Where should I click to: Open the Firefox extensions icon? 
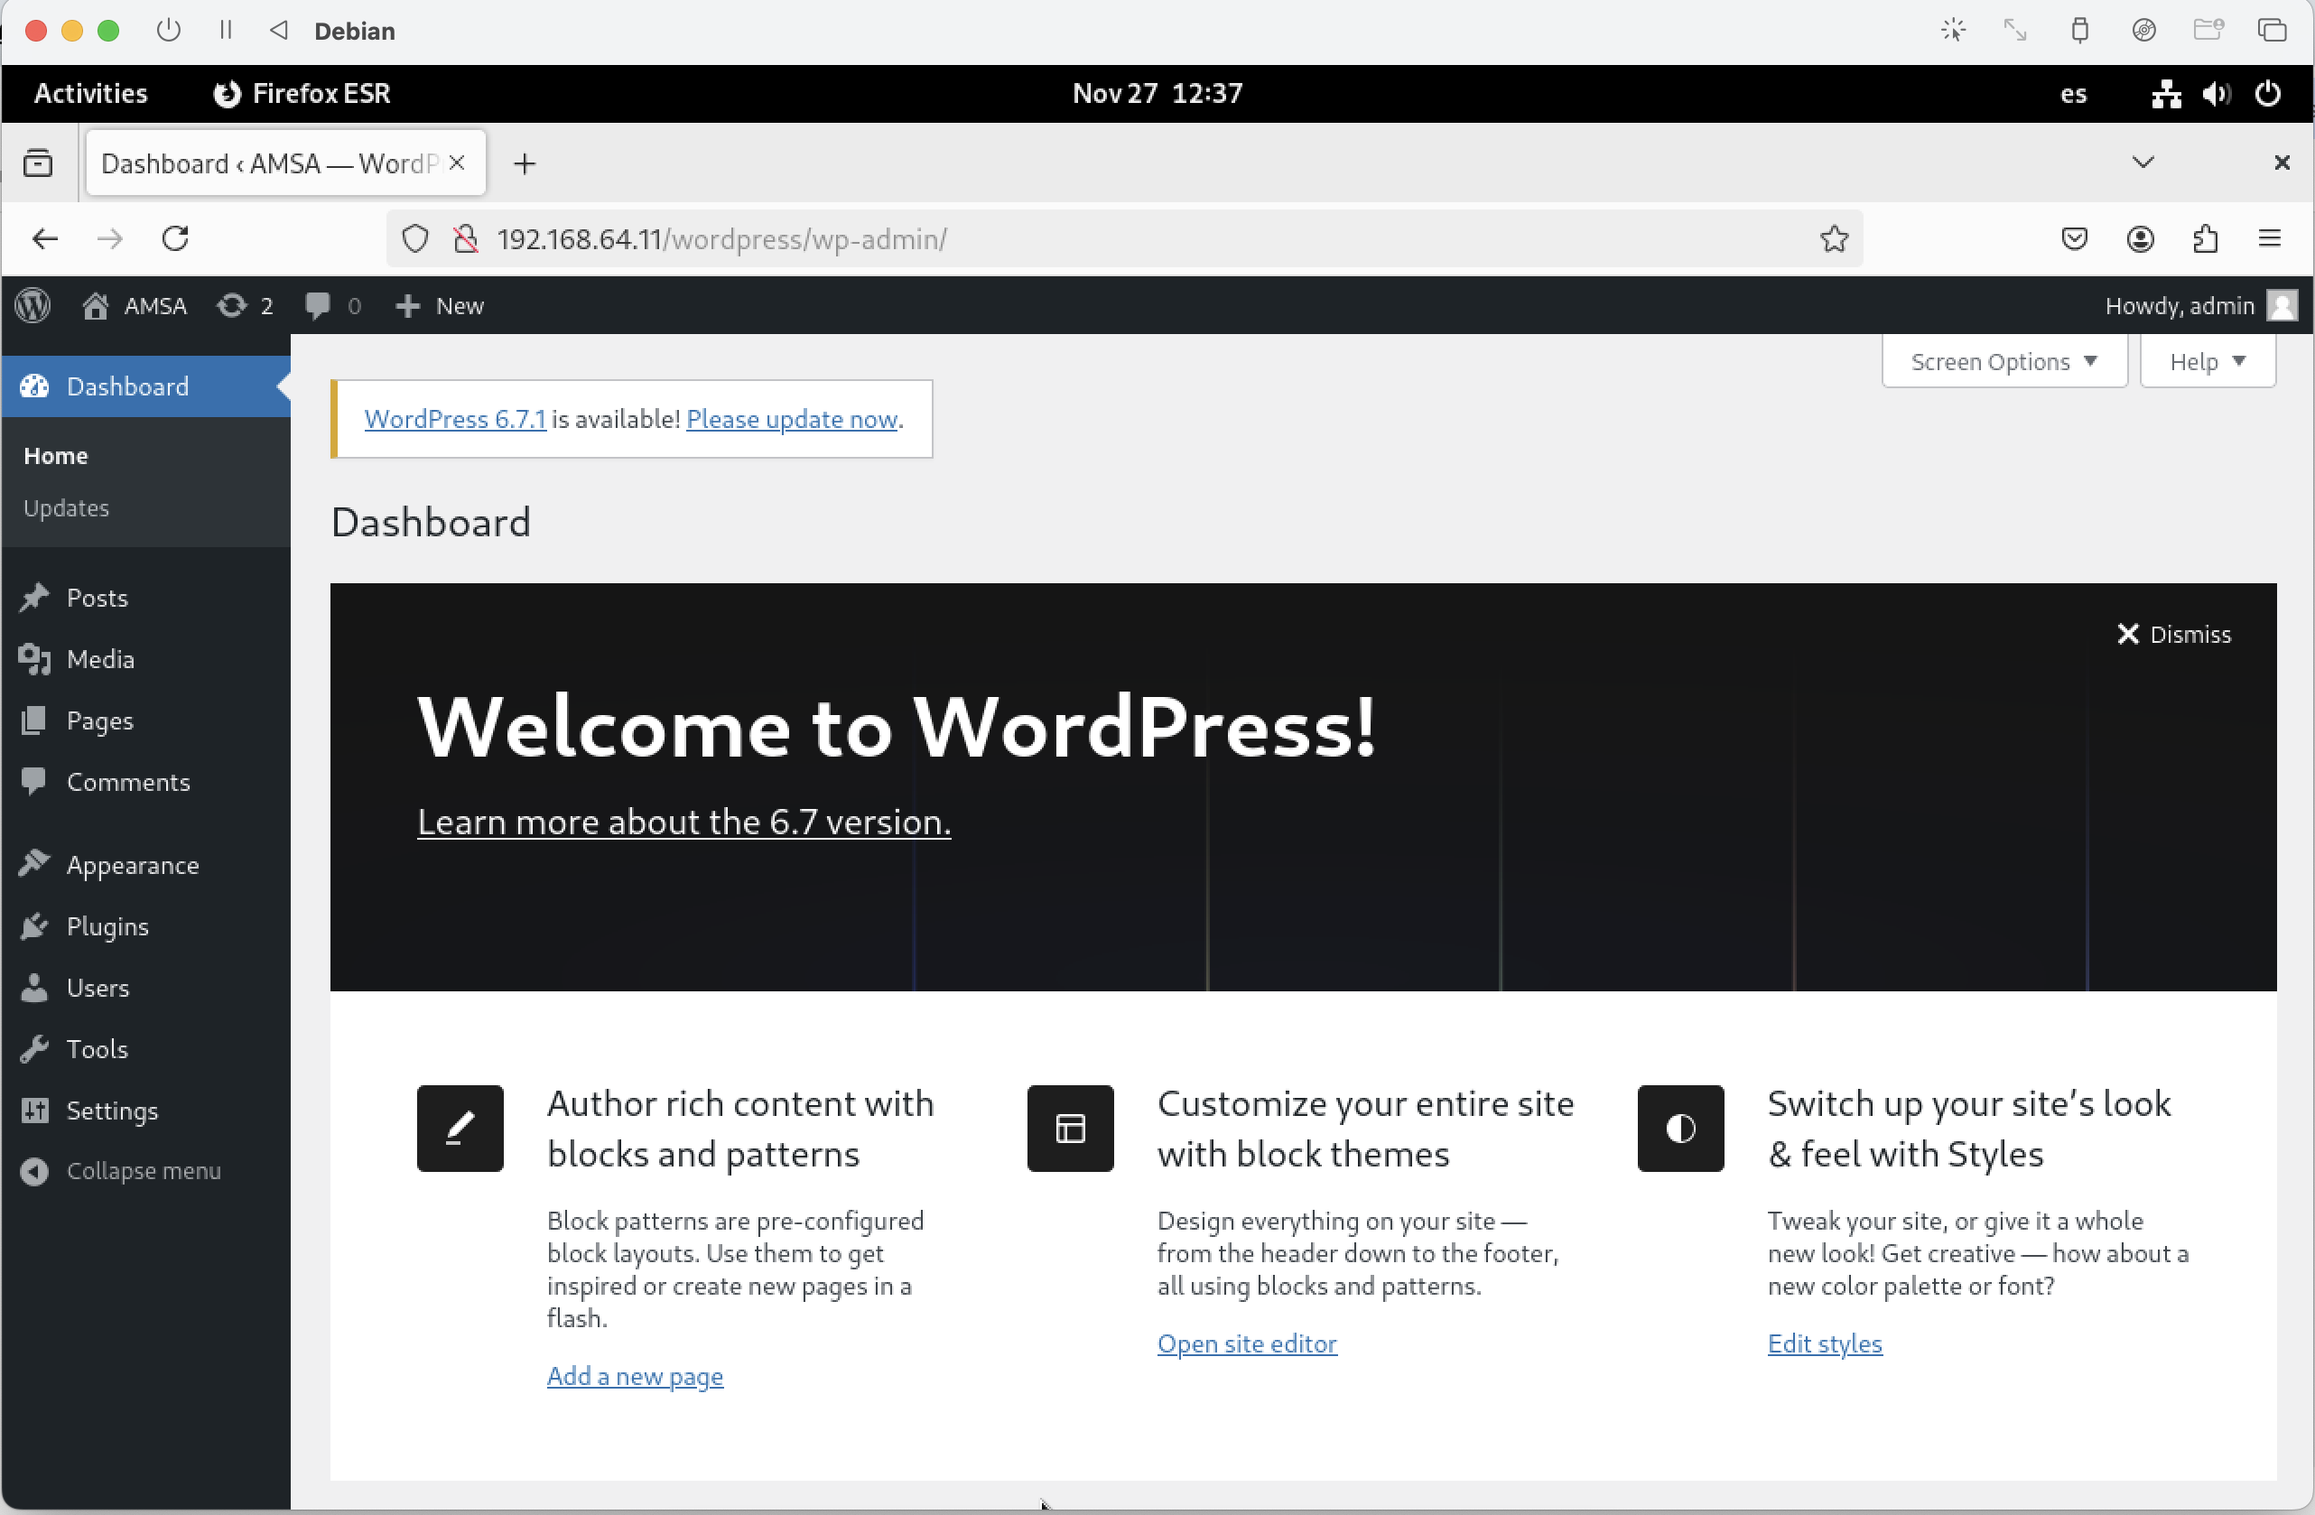2205,238
